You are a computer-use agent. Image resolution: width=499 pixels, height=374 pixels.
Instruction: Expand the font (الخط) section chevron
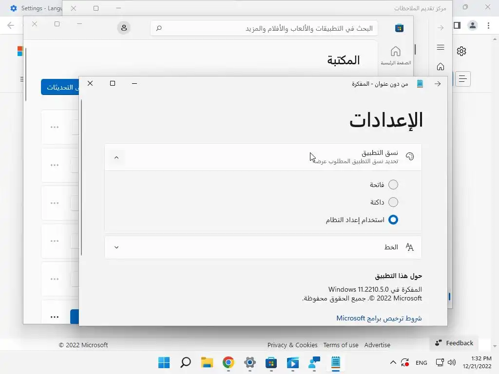tap(116, 247)
